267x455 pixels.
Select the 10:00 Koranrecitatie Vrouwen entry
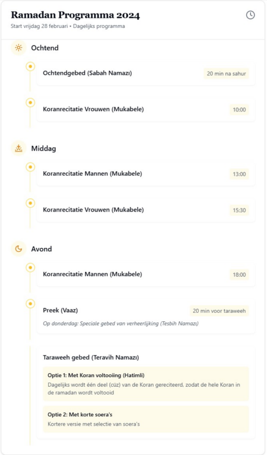pyautogui.click(x=93, y=109)
